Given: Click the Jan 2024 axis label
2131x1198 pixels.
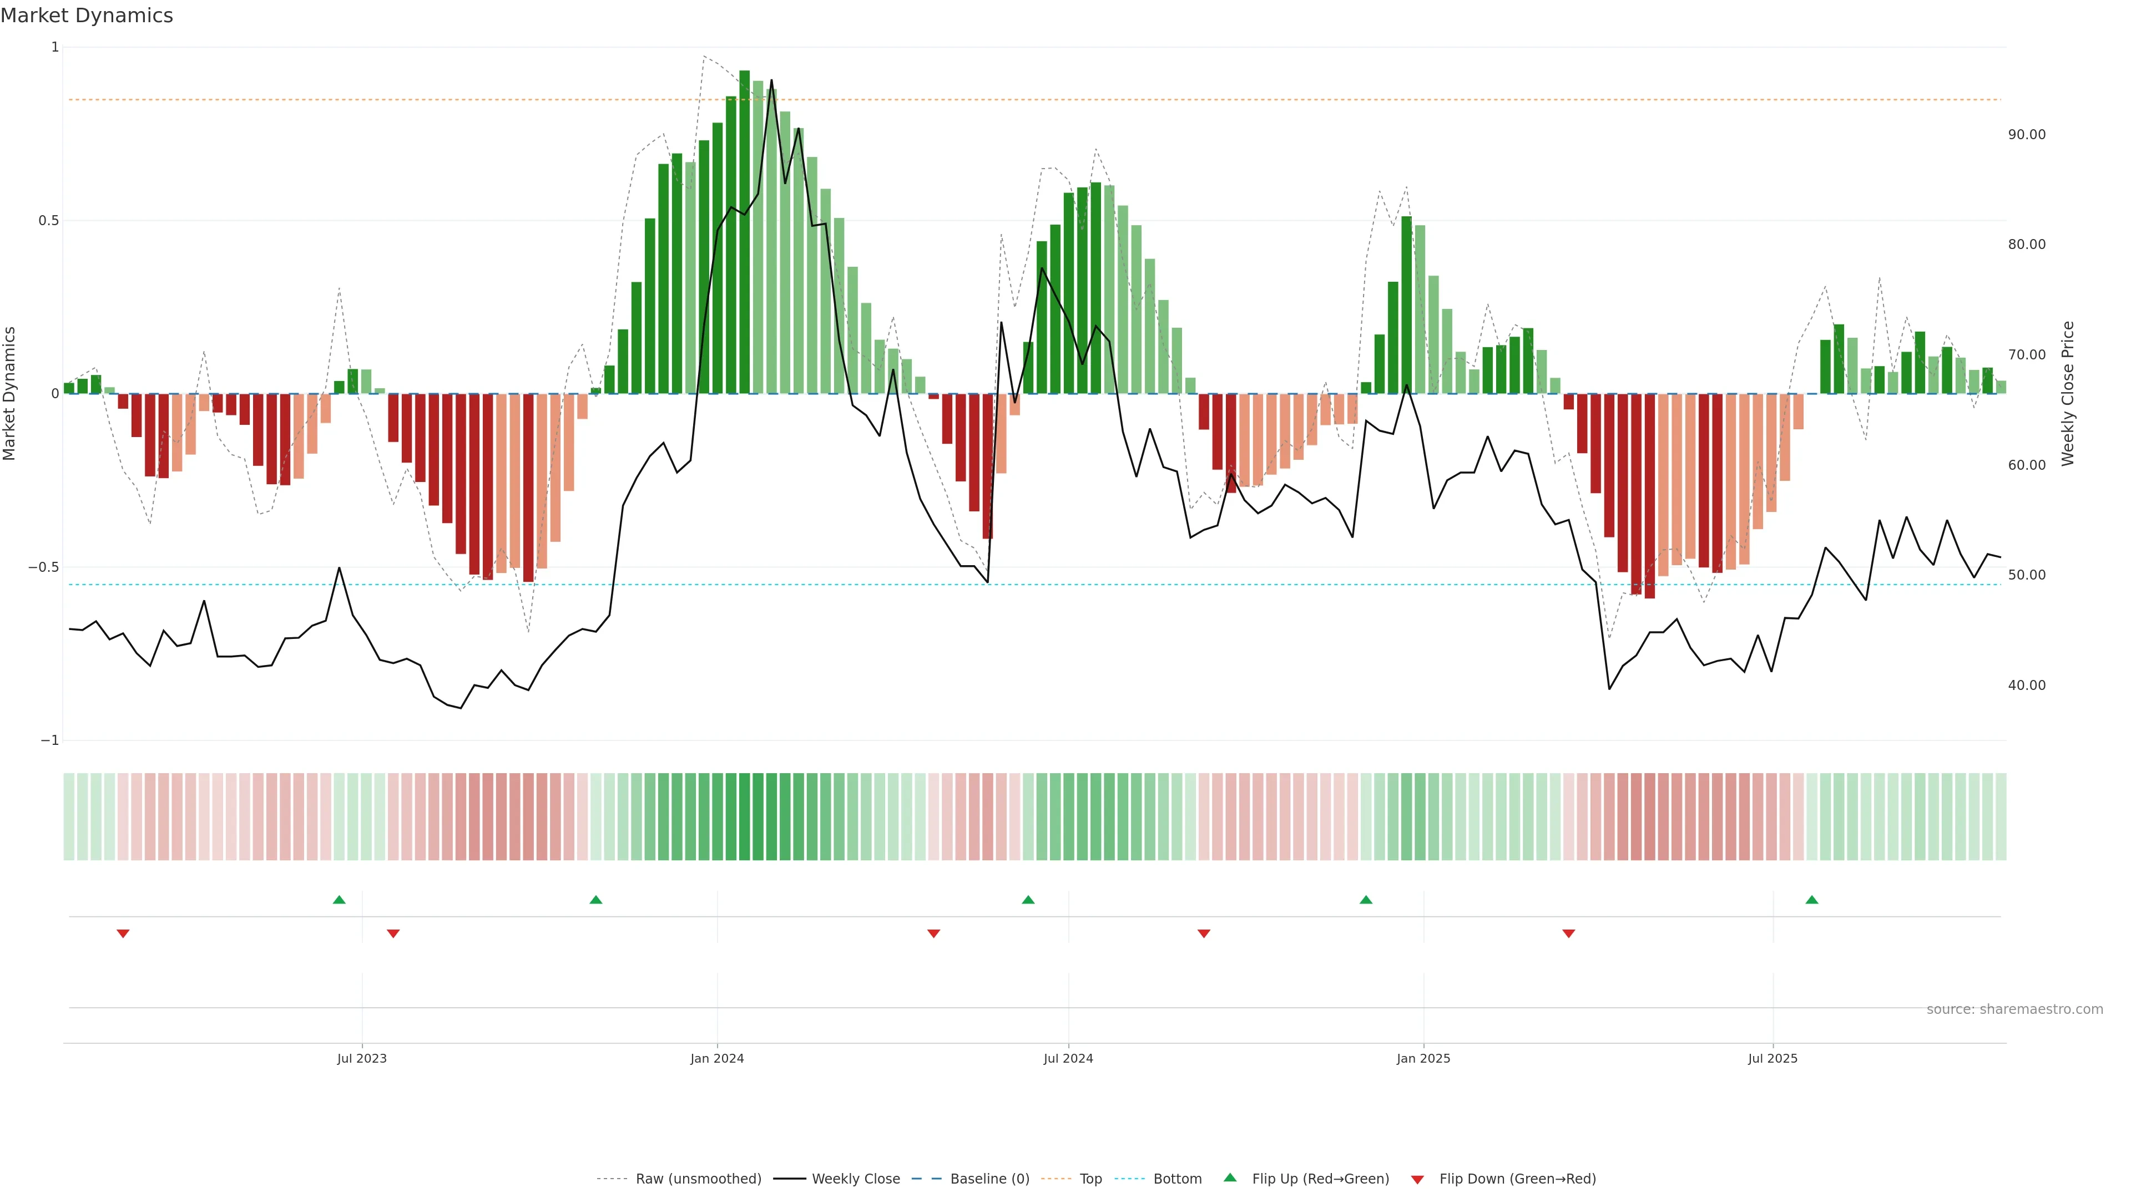Looking at the screenshot, I should point(717,1058).
